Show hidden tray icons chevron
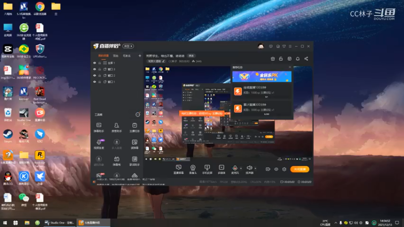Image resolution: width=404 pixels, height=227 pixels. pos(335,222)
